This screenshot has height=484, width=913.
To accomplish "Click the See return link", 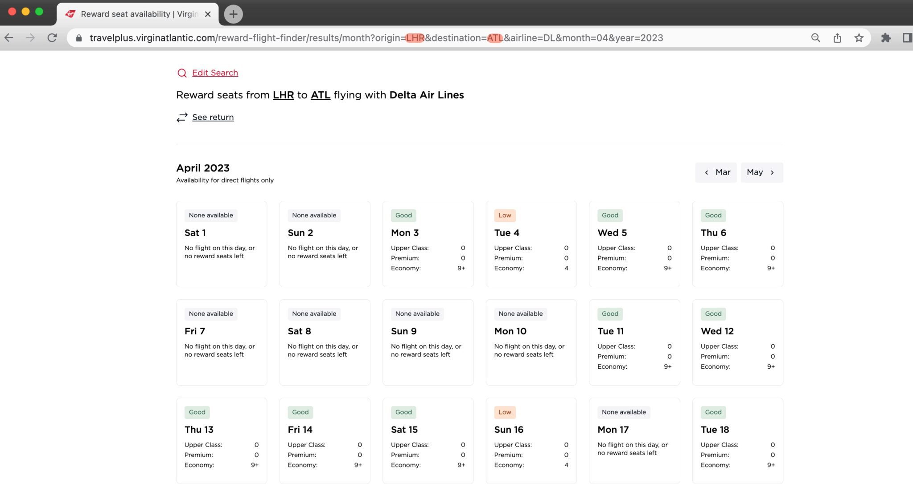I will (x=213, y=117).
